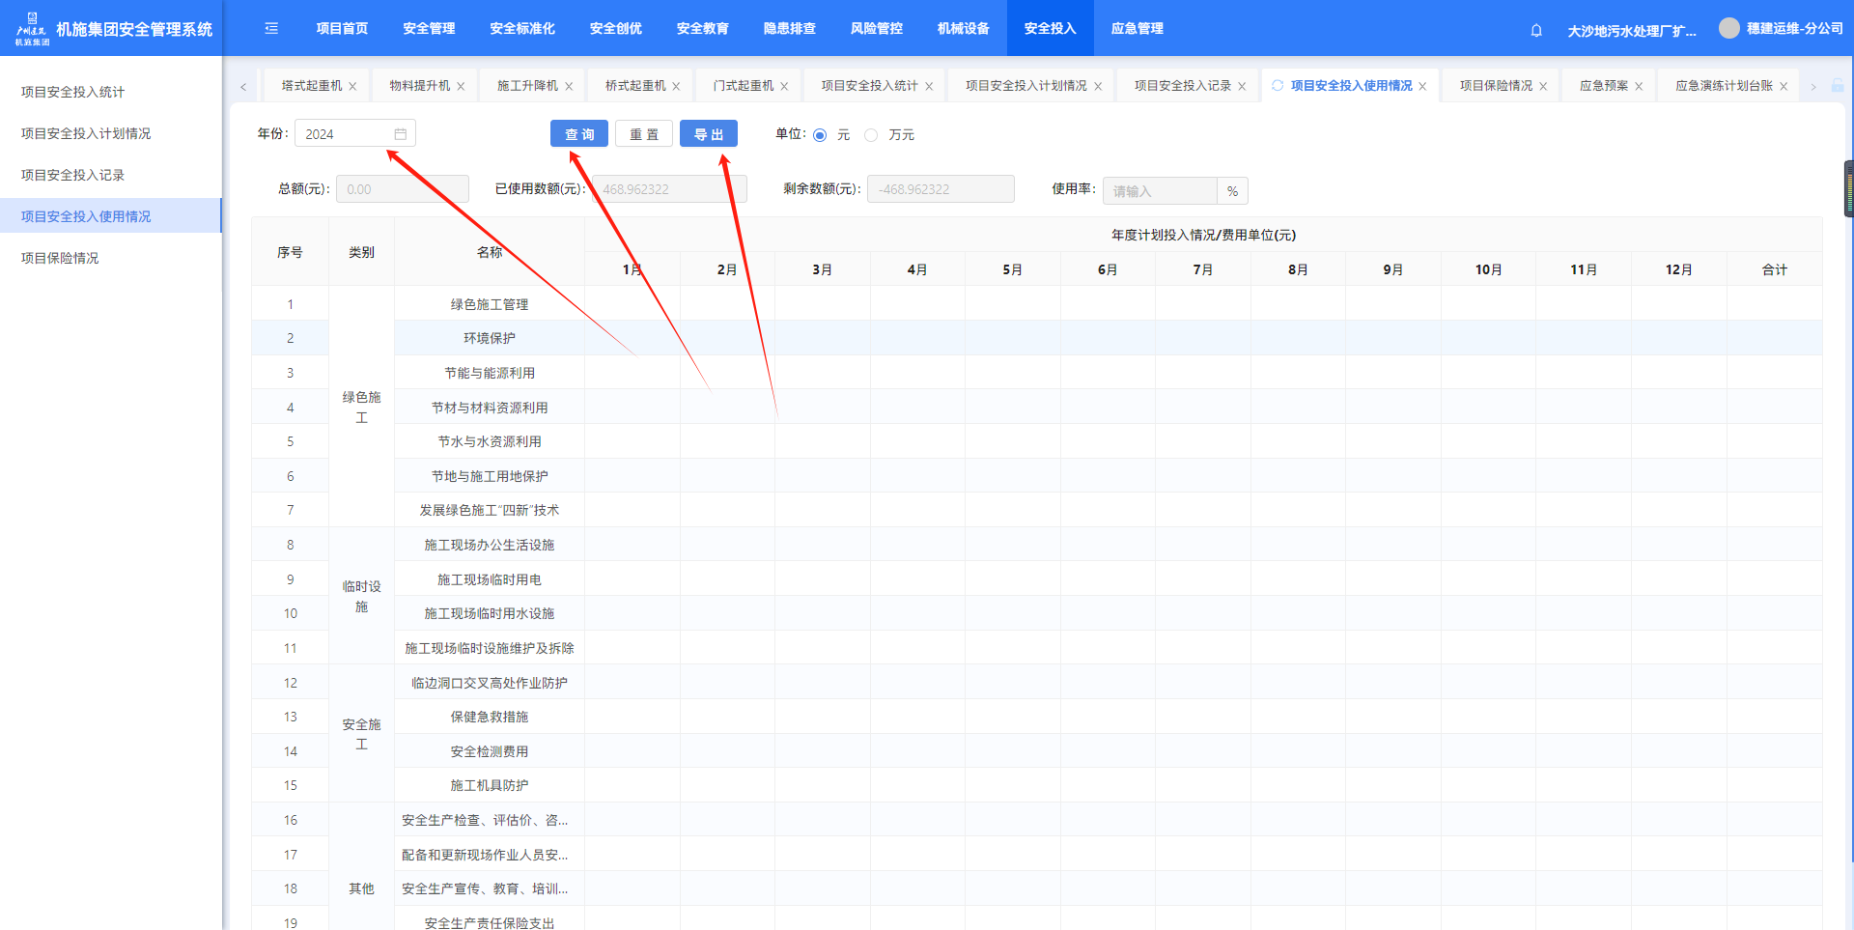Open the 大沙地污水处理厂 project selector

pyautogui.click(x=1631, y=31)
